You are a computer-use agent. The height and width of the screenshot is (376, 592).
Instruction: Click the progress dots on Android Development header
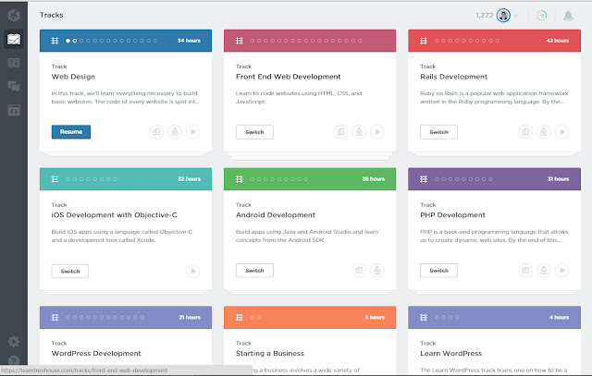pos(279,179)
